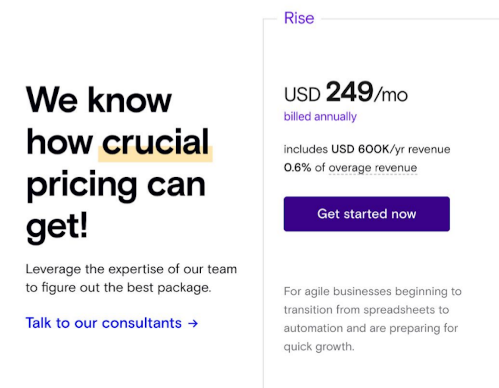Image resolution: width=499 pixels, height=388 pixels.
Task: Click the "pricing can" heading line
Action: [x=116, y=185]
